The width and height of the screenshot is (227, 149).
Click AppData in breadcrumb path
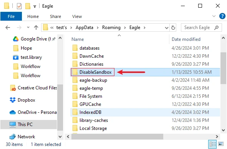[x=85, y=28]
